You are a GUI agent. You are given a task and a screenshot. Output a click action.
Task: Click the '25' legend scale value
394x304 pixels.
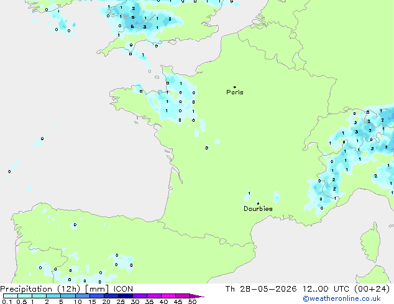pyautogui.click(x=121, y=302)
